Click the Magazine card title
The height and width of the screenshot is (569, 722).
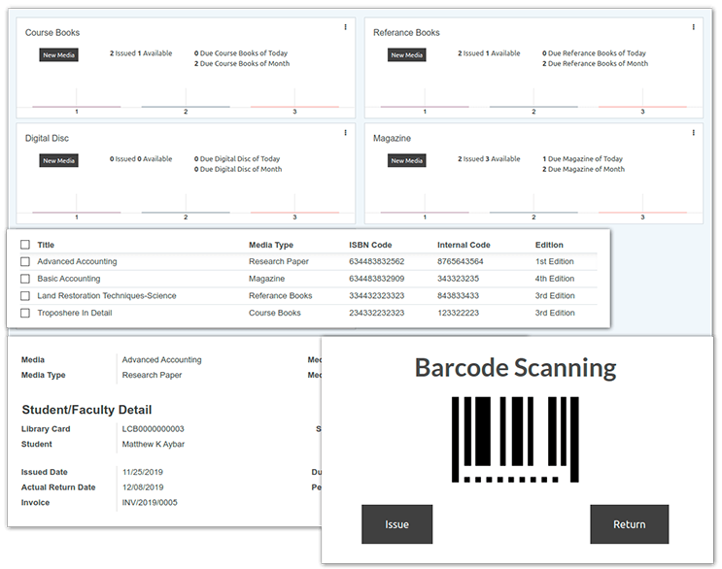coord(392,138)
